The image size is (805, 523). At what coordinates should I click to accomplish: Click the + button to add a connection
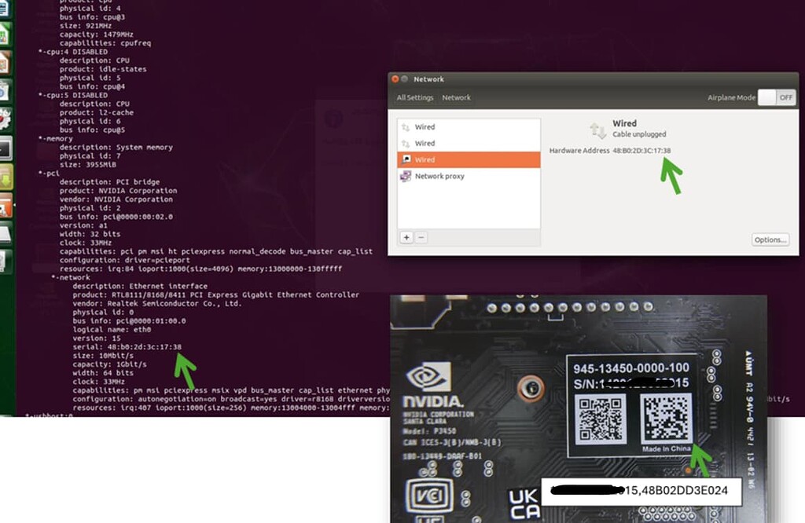[x=406, y=237]
